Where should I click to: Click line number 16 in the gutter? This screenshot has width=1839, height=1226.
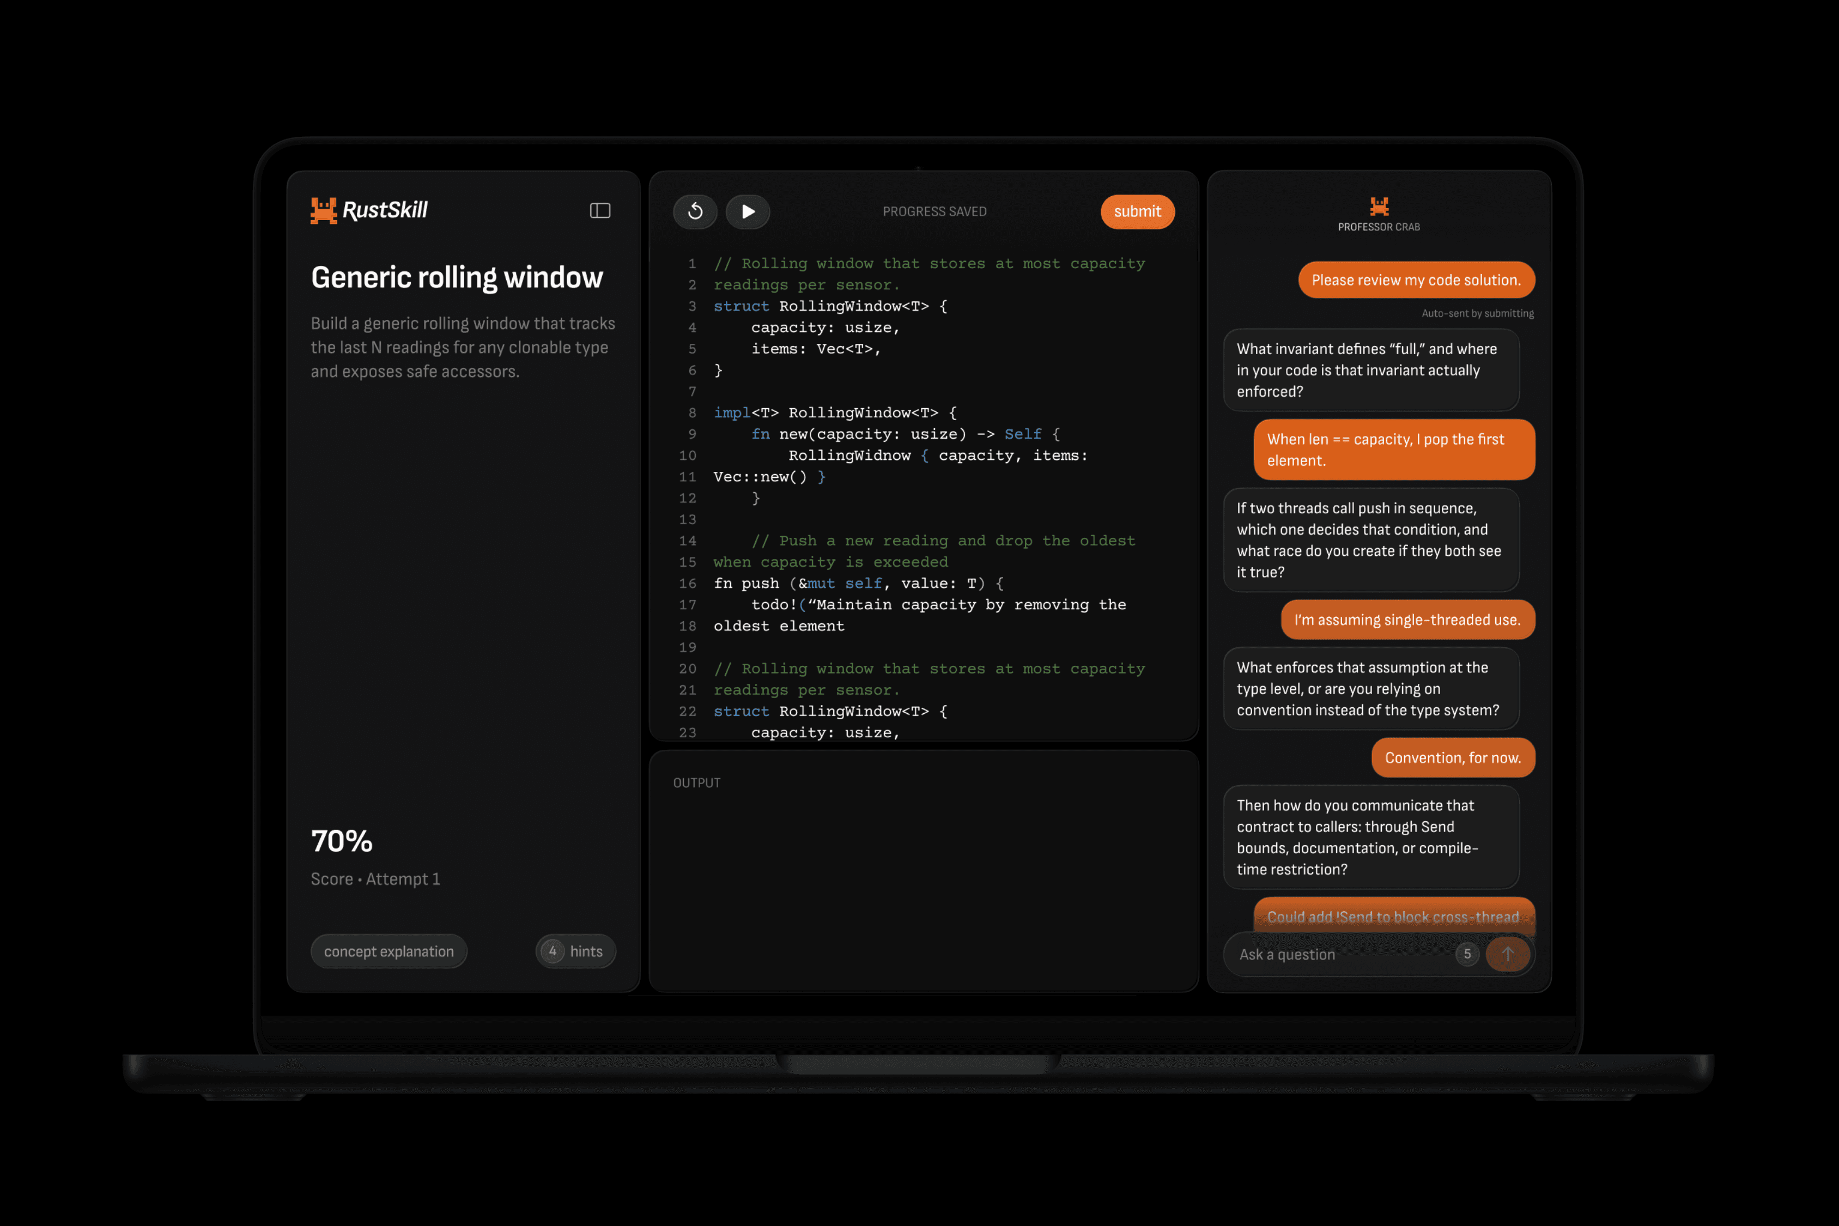(687, 583)
